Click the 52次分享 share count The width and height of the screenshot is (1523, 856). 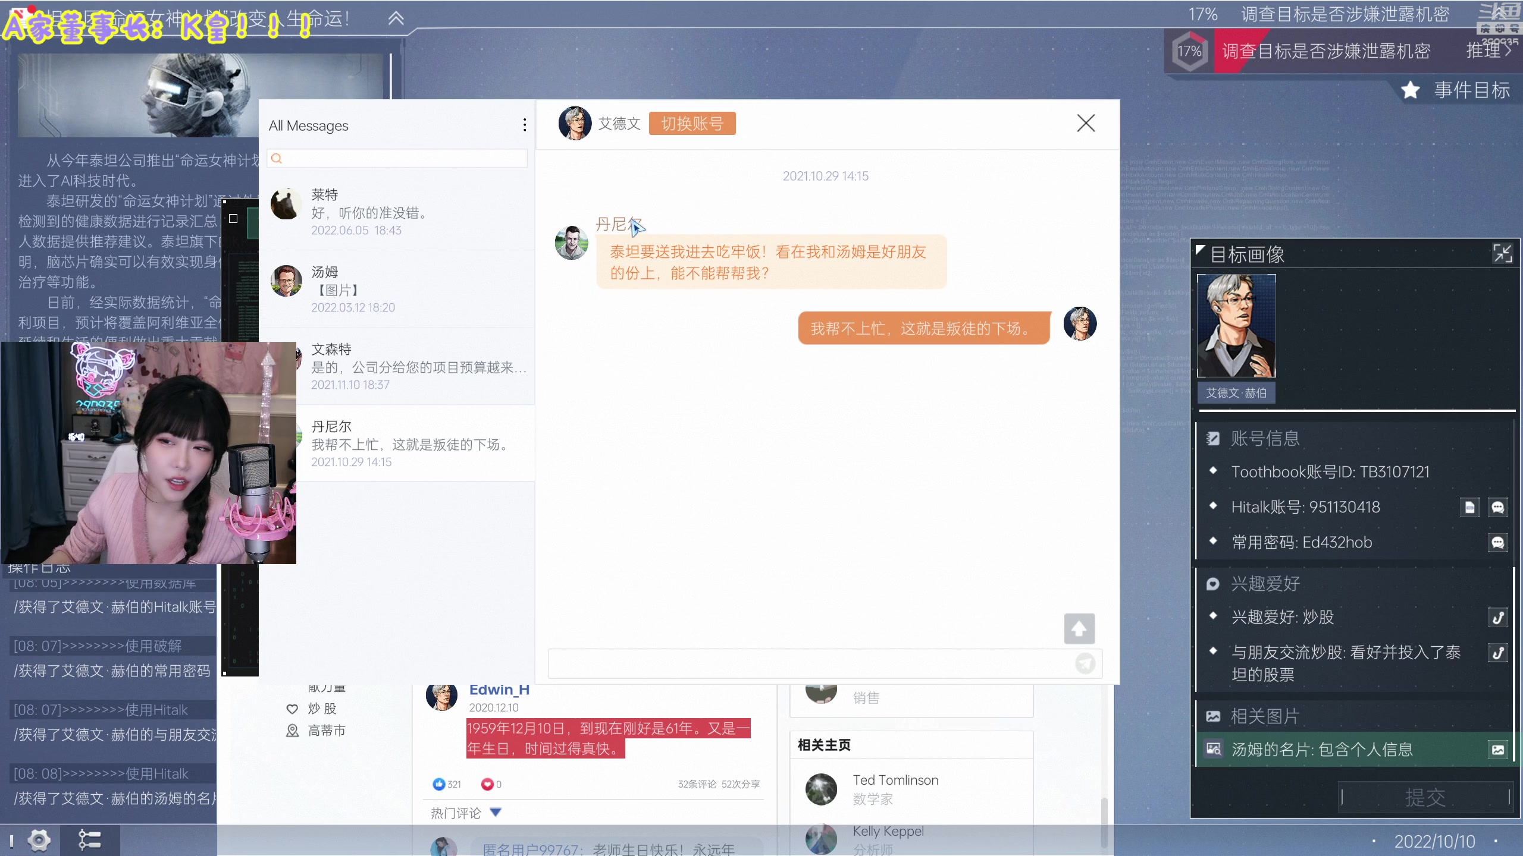[741, 784]
